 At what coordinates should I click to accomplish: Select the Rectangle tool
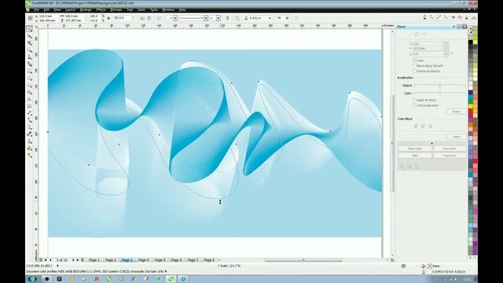pos(30,72)
